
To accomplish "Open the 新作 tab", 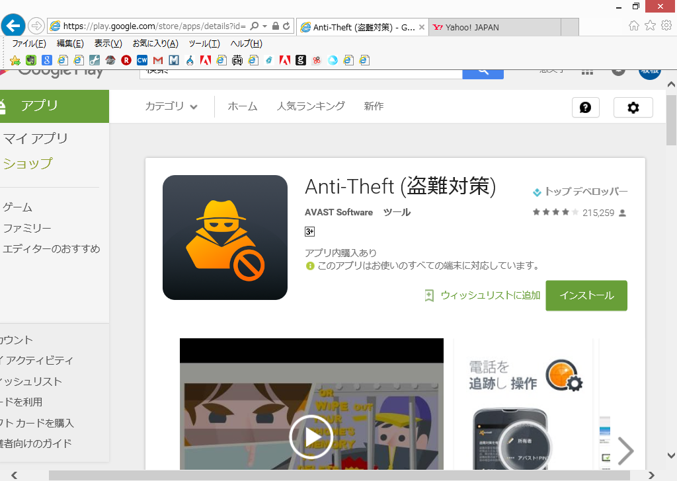I will (x=374, y=106).
